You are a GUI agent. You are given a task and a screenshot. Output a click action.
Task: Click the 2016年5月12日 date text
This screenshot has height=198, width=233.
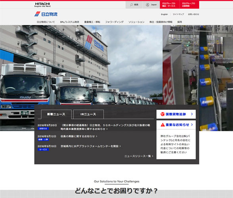pos(47,136)
